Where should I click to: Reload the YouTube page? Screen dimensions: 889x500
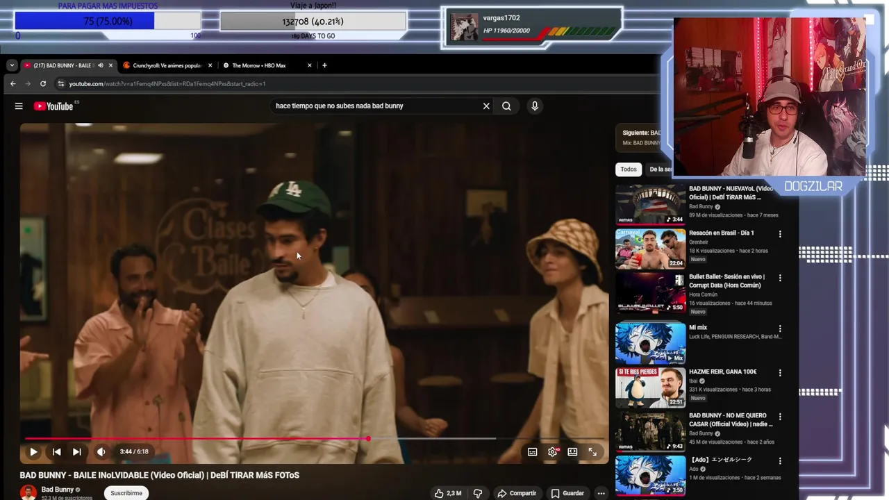tap(43, 83)
